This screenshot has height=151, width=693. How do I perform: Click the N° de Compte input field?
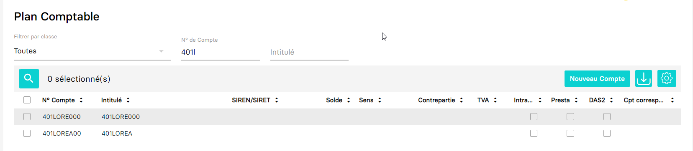[220, 52]
